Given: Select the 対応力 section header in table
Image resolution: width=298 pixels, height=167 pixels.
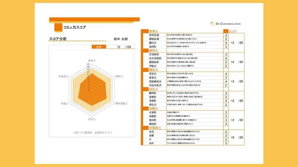Looking at the screenshot, I should click(153, 89).
